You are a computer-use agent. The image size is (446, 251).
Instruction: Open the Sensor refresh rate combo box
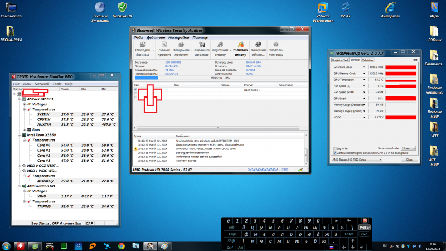point(409,148)
